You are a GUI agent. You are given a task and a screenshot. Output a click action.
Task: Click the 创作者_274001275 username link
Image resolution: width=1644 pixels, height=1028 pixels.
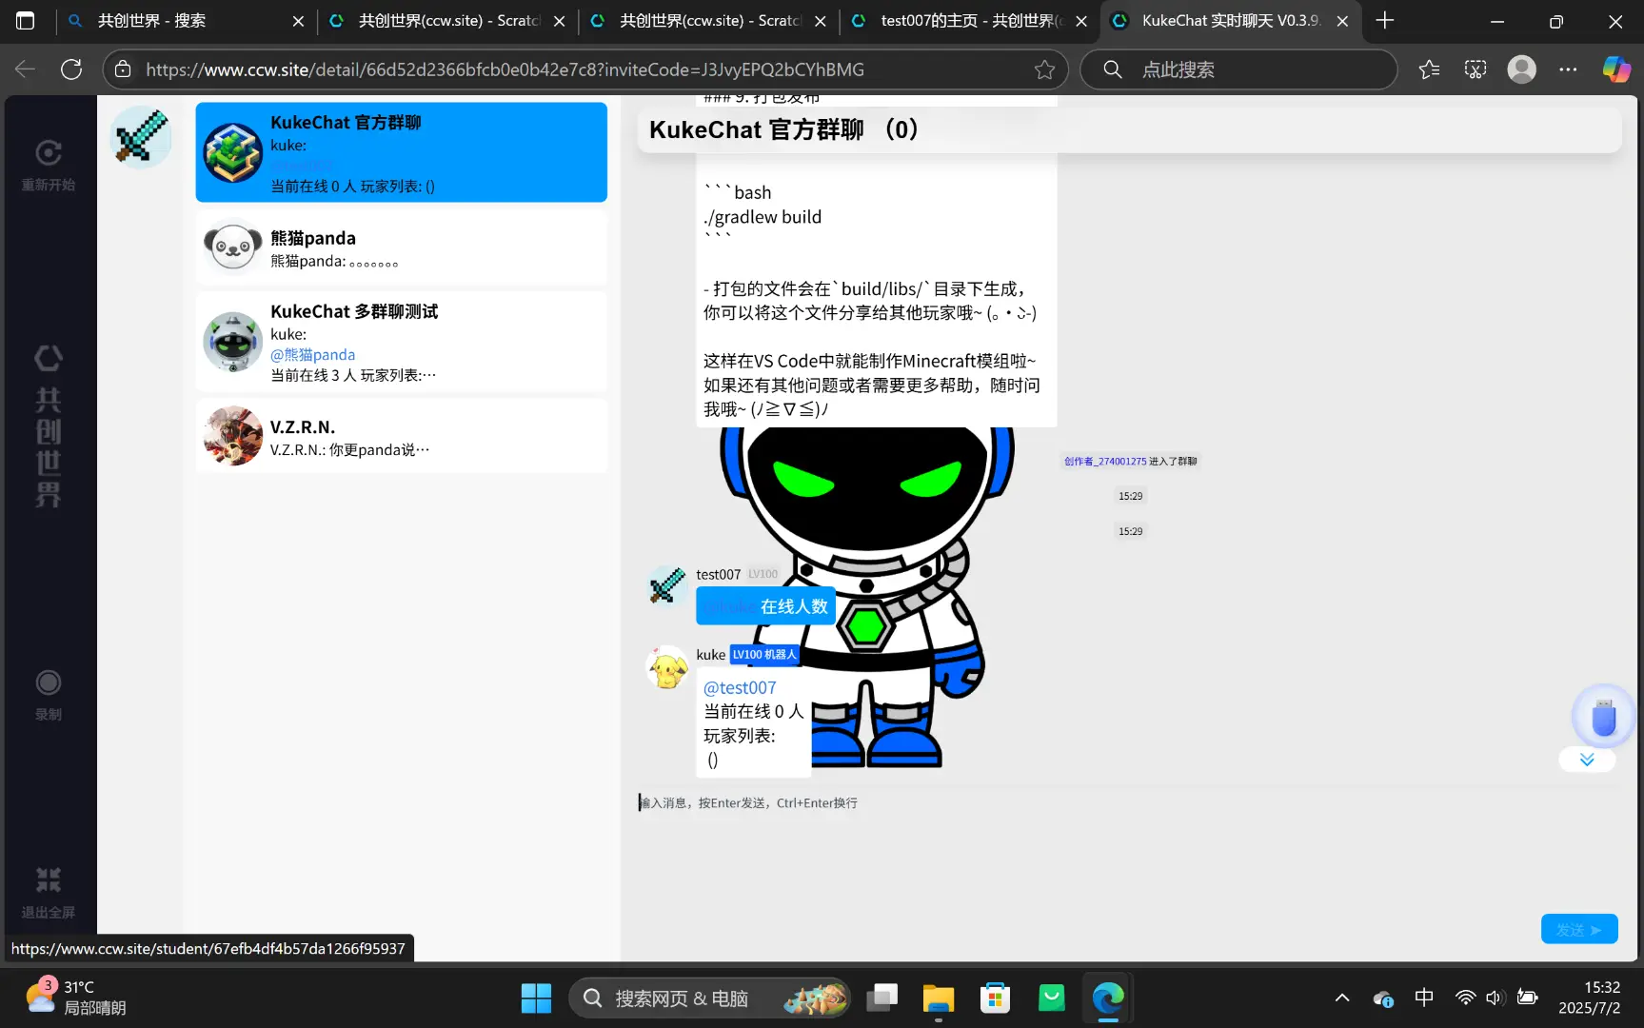1105,462
